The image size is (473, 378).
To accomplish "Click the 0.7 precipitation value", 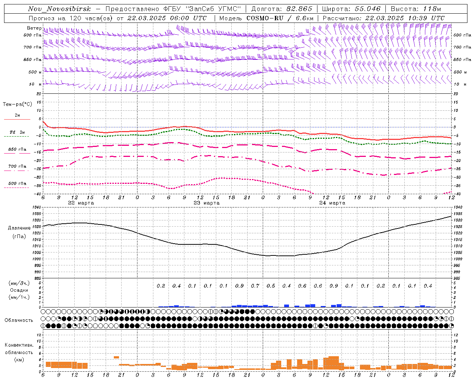I will [x=255, y=286].
